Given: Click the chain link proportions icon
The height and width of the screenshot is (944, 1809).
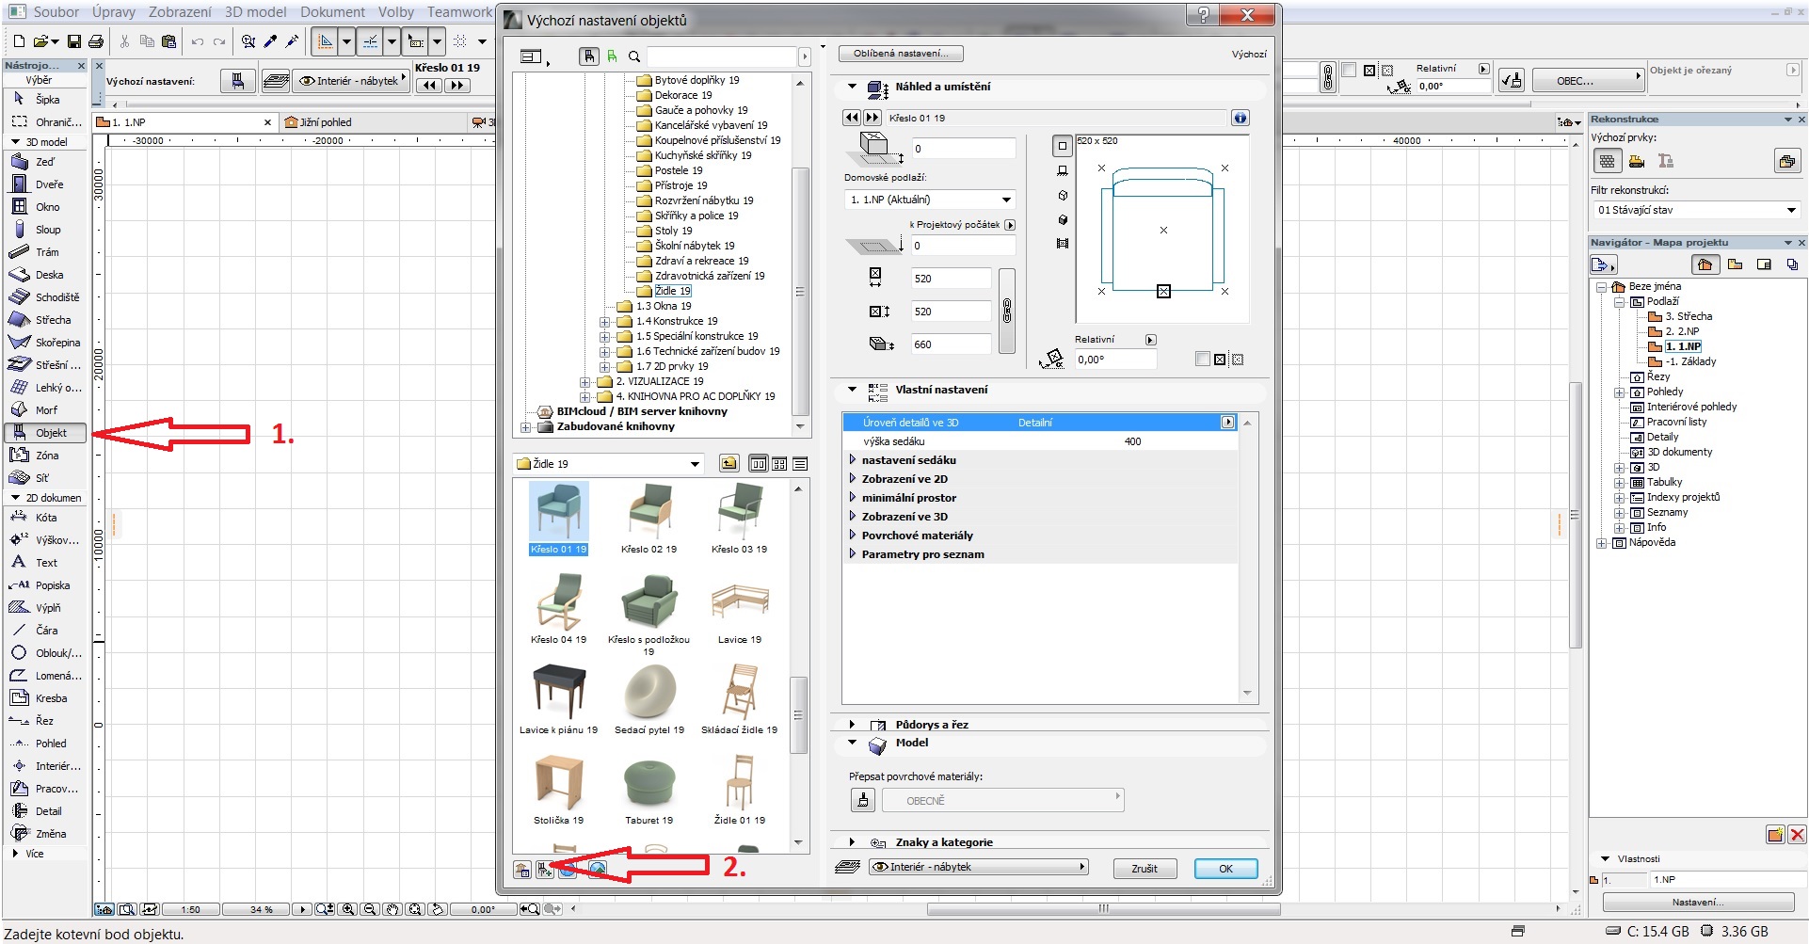Looking at the screenshot, I should 1006,311.
